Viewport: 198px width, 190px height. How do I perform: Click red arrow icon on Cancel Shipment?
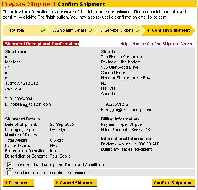tap(57, 182)
